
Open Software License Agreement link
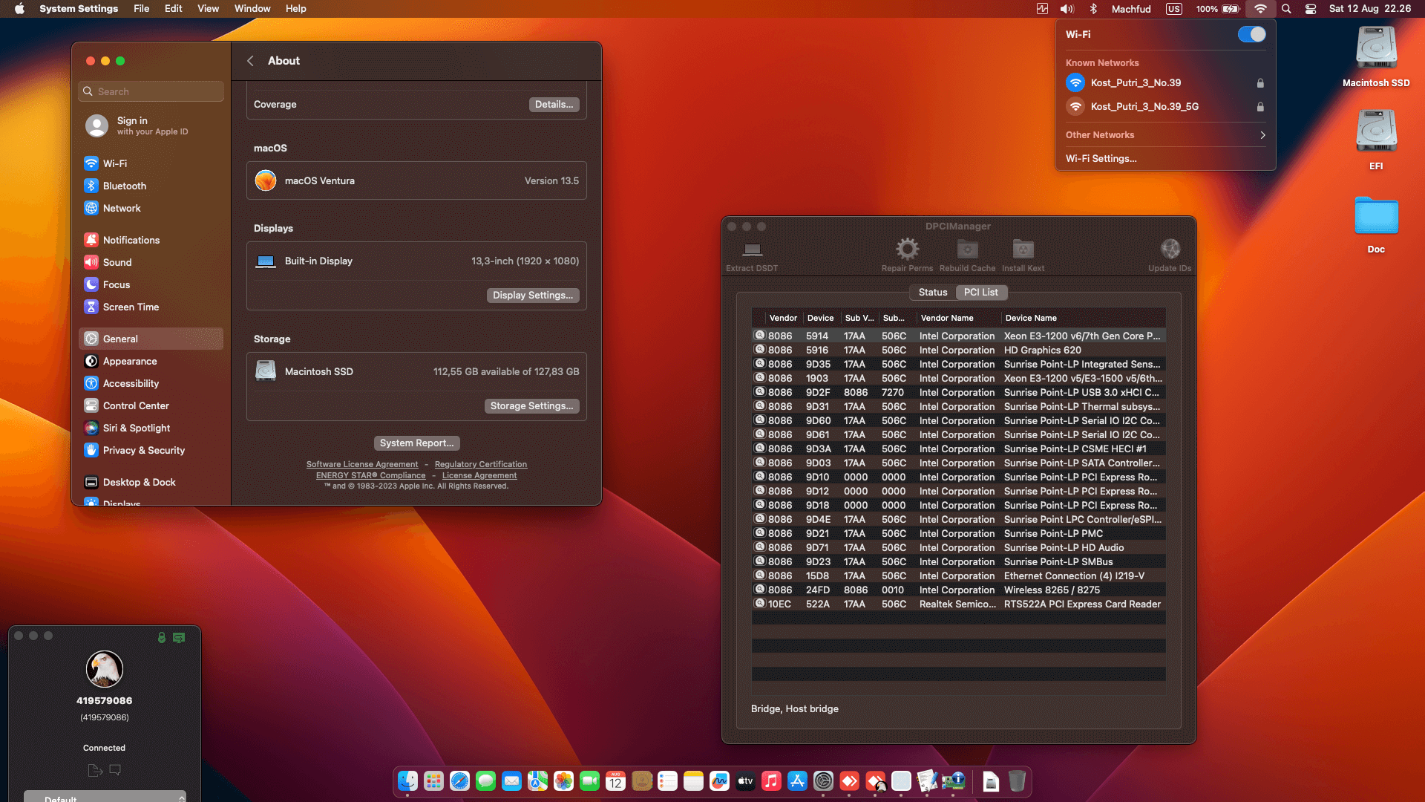click(362, 465)
